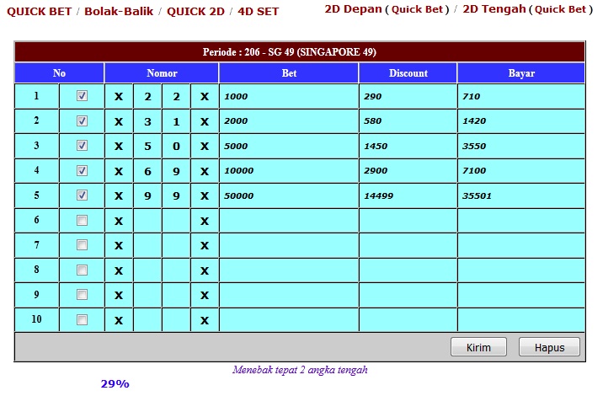This screenshot has height=396, width=603.
Task: Select the Bayar value 7100
Action: tap(474, 171)
